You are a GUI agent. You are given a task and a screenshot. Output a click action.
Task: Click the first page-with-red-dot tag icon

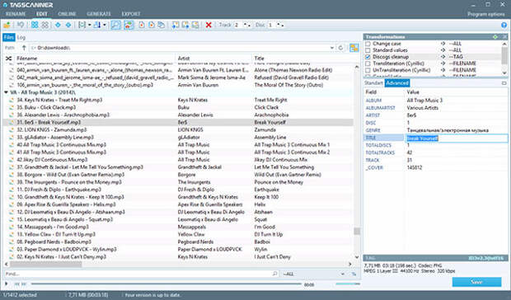[142, 25]
